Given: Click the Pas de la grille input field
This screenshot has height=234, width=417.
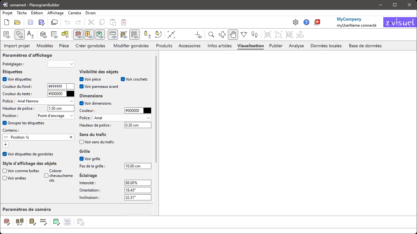Looking at the screenshot, I should click(x=138, y=166).
